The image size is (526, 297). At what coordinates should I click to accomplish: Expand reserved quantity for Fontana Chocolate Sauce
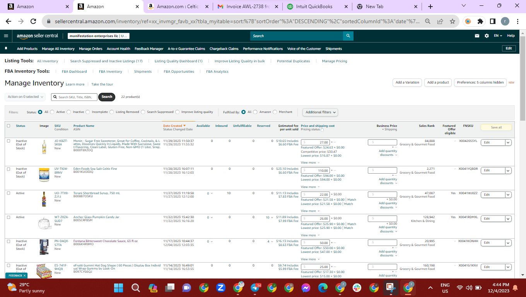(x=270, y=241)
